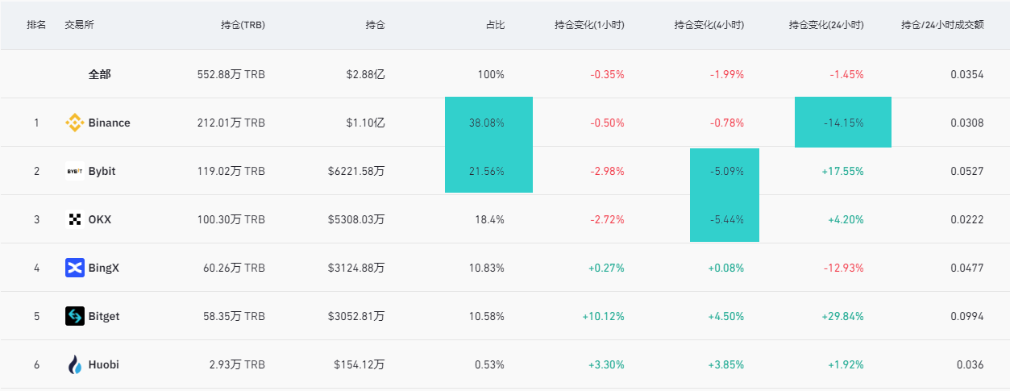Screen dimensions: 1010x391
Task: Click highlighted Binance -14.15% cell
Action: (x=843, y=123)
